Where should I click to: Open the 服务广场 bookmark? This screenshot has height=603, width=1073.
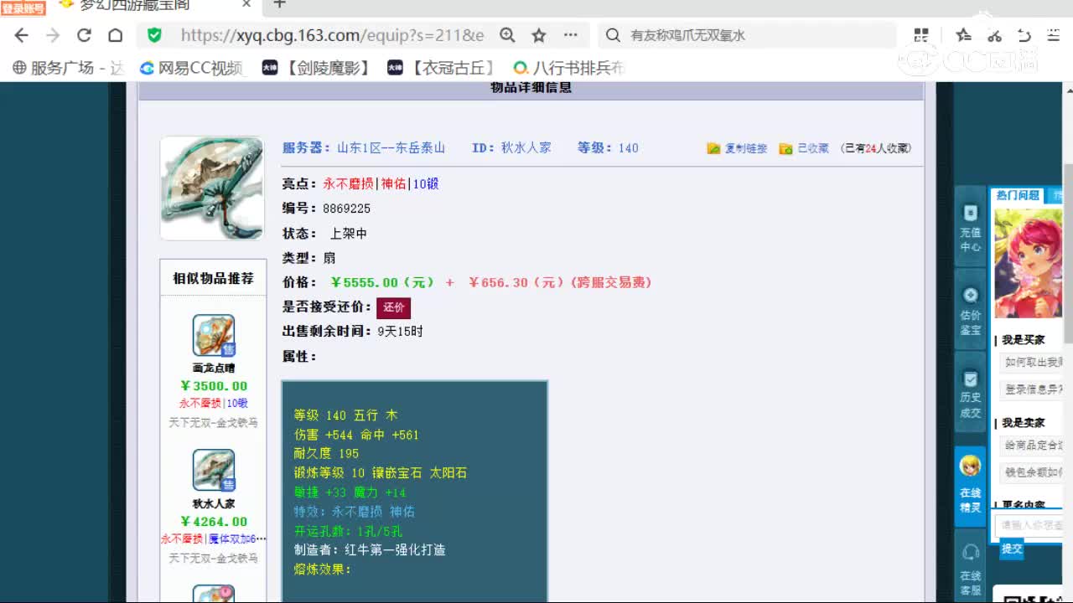[x=70, y=68]
